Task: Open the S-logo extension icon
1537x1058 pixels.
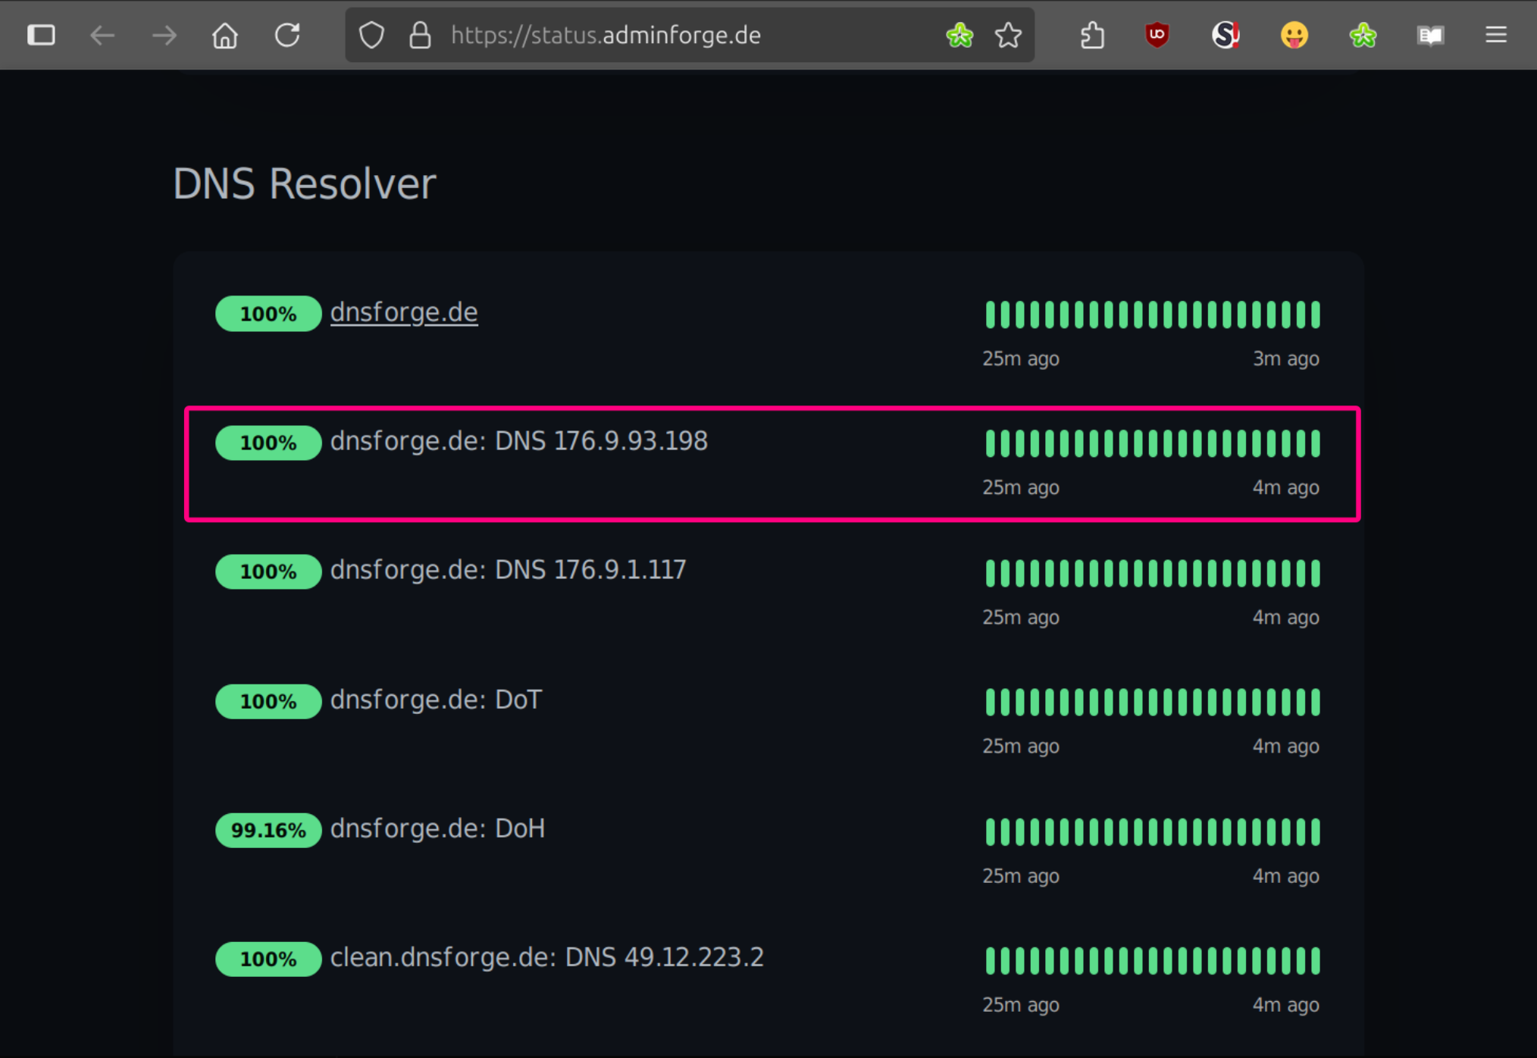Action: click(x=1226, y=35)
